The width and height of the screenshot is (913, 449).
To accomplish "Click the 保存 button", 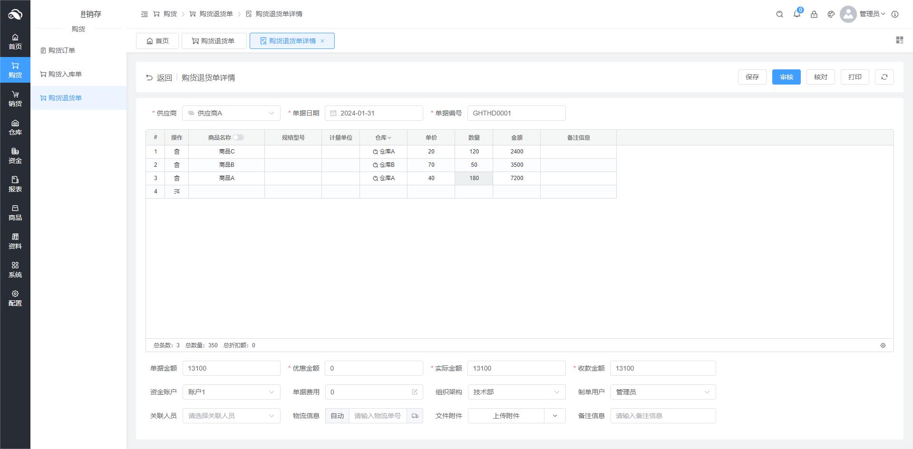I will (752, 77).
